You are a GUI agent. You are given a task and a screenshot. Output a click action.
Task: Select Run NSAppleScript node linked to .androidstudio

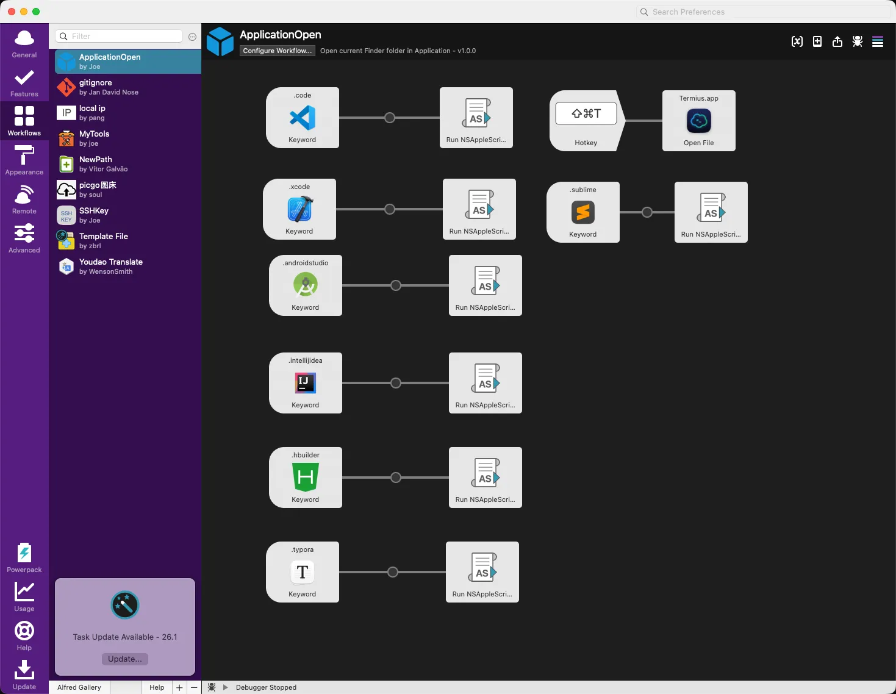pos(486,285)
